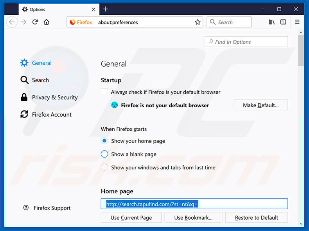
Task: Click the Search magnifier icon in sidebar
Action: pyautogui.click(x=24, y=80)
